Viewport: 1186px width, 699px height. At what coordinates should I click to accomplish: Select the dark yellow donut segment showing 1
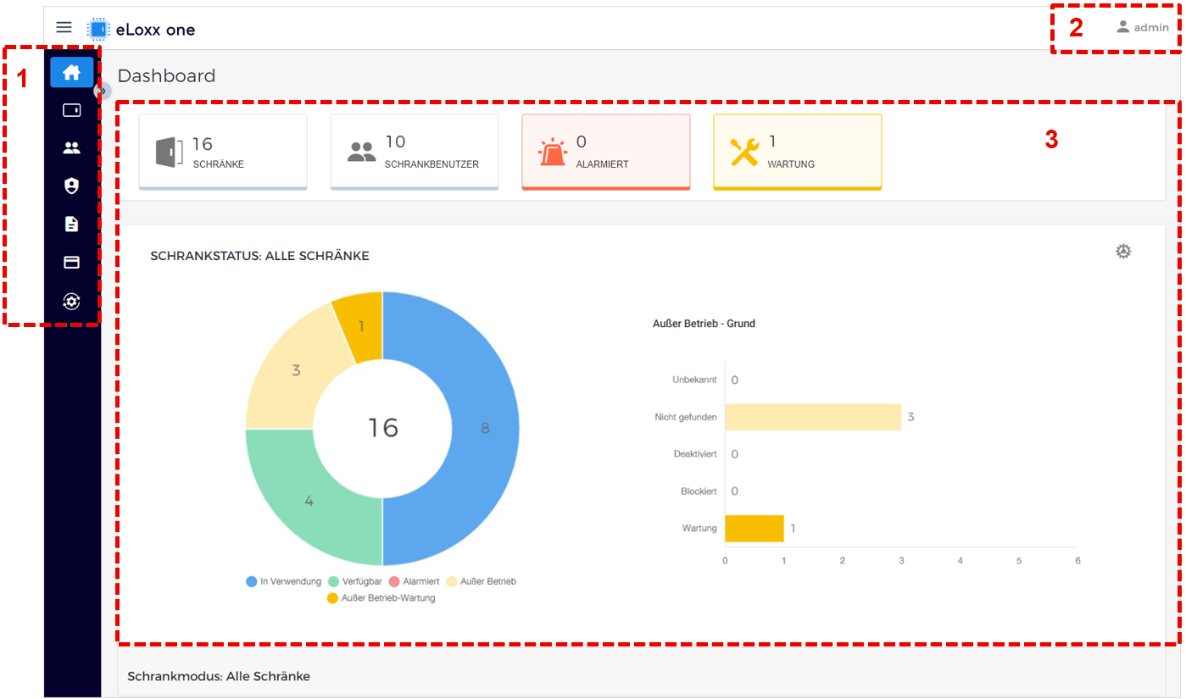point(361,326)
